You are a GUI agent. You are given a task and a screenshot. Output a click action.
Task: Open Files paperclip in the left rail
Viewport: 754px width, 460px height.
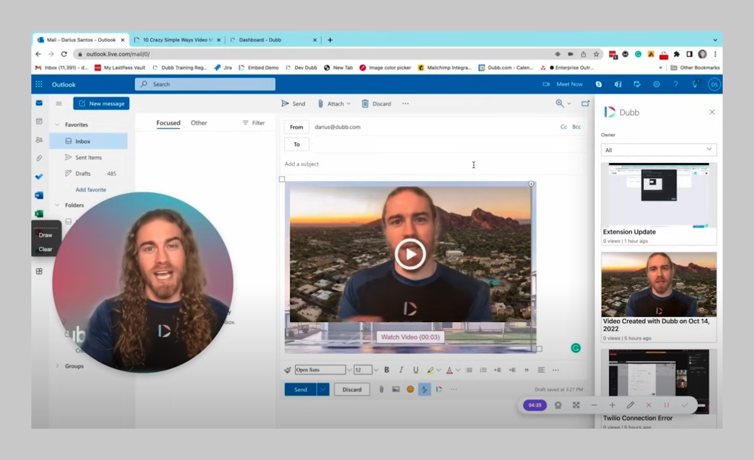pos(39,158)
